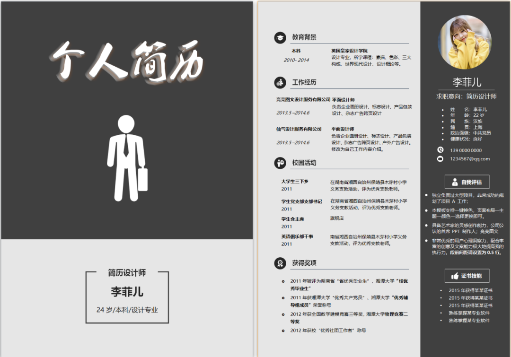
Task: Click the phone icon beside 139 0000 0000
Action: [441, 150]
